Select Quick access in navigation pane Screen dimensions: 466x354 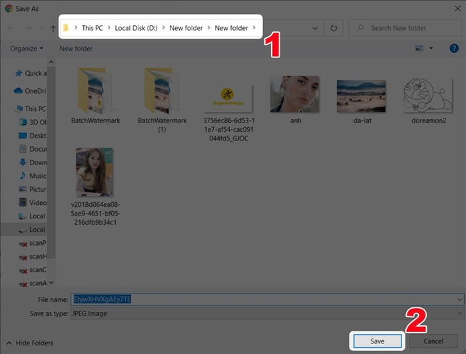(31, 73)
